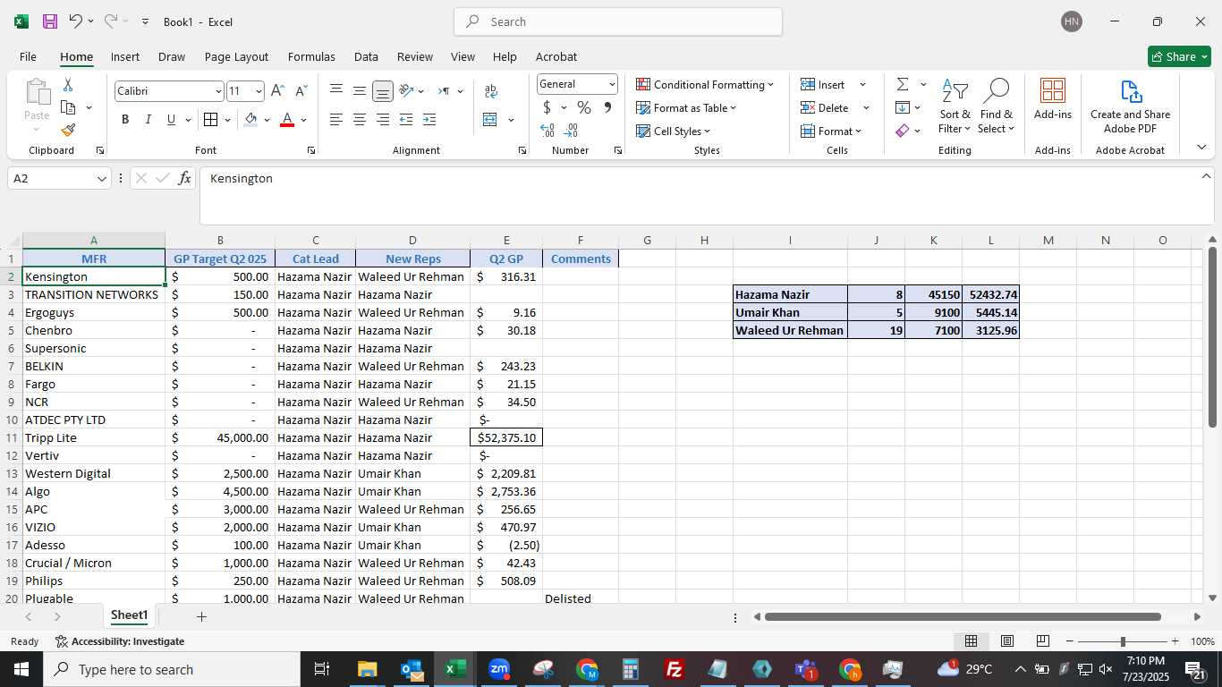Click the Decrease Font Size icon
The image size is (1222, 687).
[301, 91]
